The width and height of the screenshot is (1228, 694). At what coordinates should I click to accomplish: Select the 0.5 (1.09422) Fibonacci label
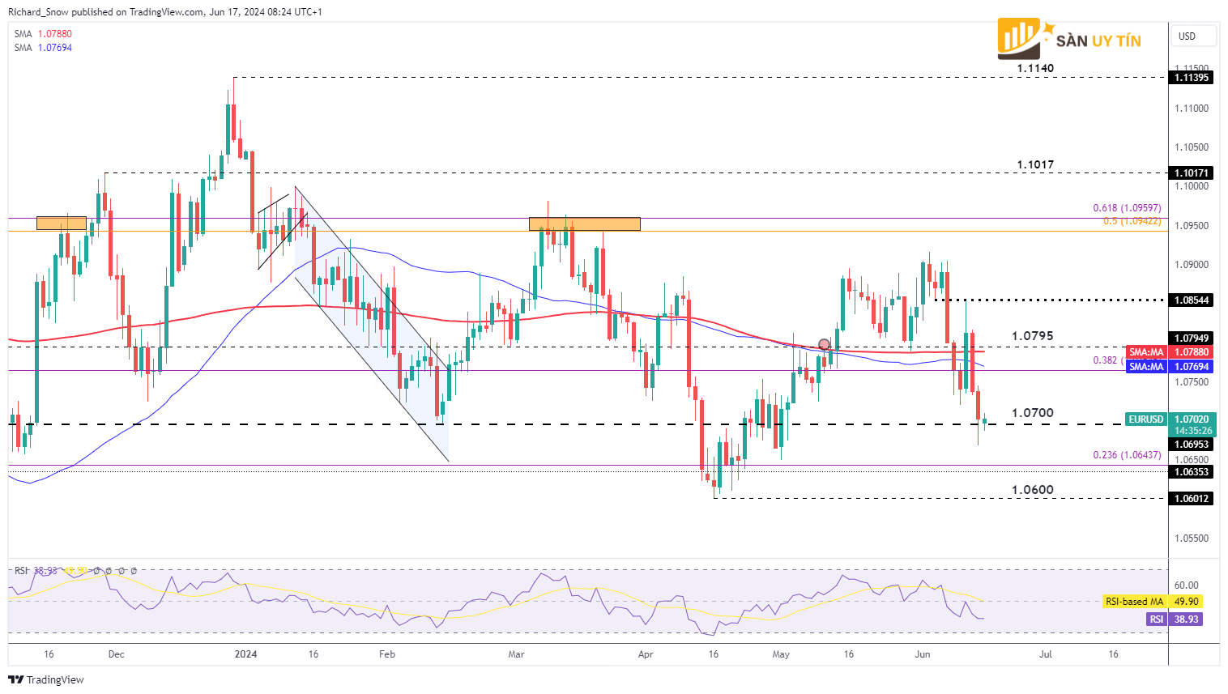click(x=1132, y=221)
